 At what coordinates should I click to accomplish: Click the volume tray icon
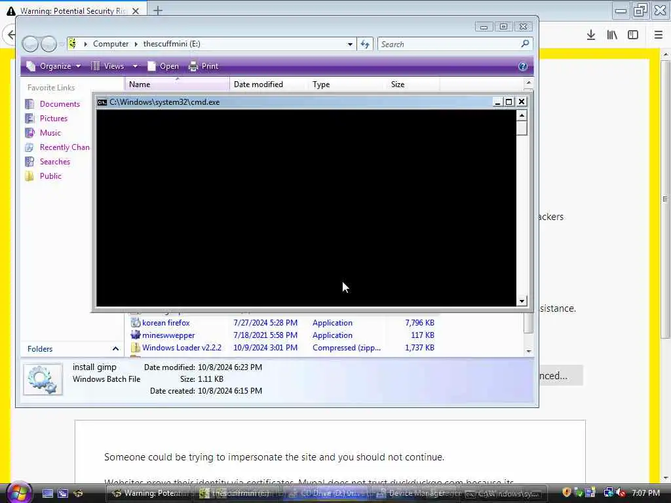coord(621,493)
